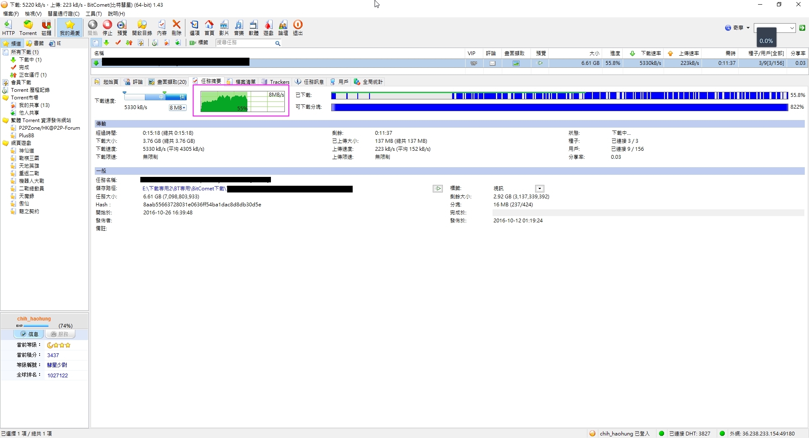The image size is (809, 438).
Task: Open a Torrent file via toolbar
Action: coord(28,28)
